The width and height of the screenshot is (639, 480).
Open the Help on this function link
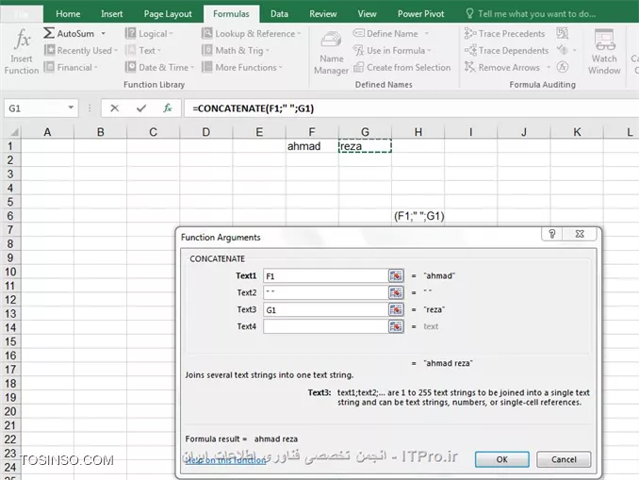coord(225,460)
